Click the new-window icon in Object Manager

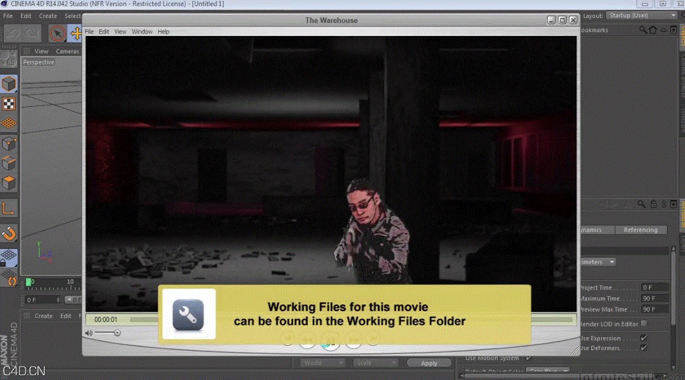674,30
